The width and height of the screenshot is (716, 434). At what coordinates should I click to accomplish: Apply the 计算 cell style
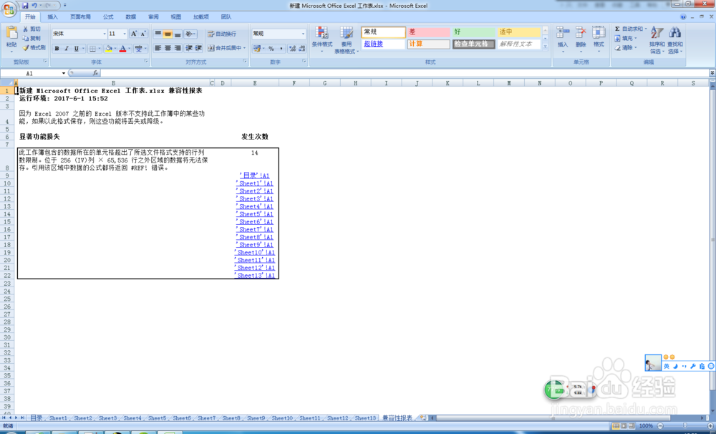(x=428, y=44)
